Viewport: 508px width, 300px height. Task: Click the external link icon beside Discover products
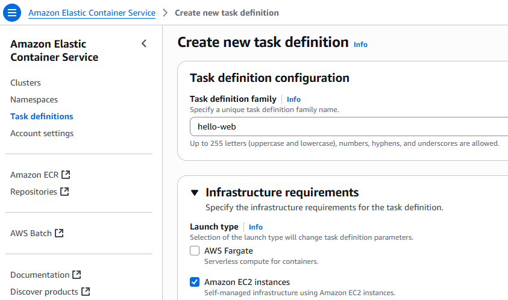(86, 292)
